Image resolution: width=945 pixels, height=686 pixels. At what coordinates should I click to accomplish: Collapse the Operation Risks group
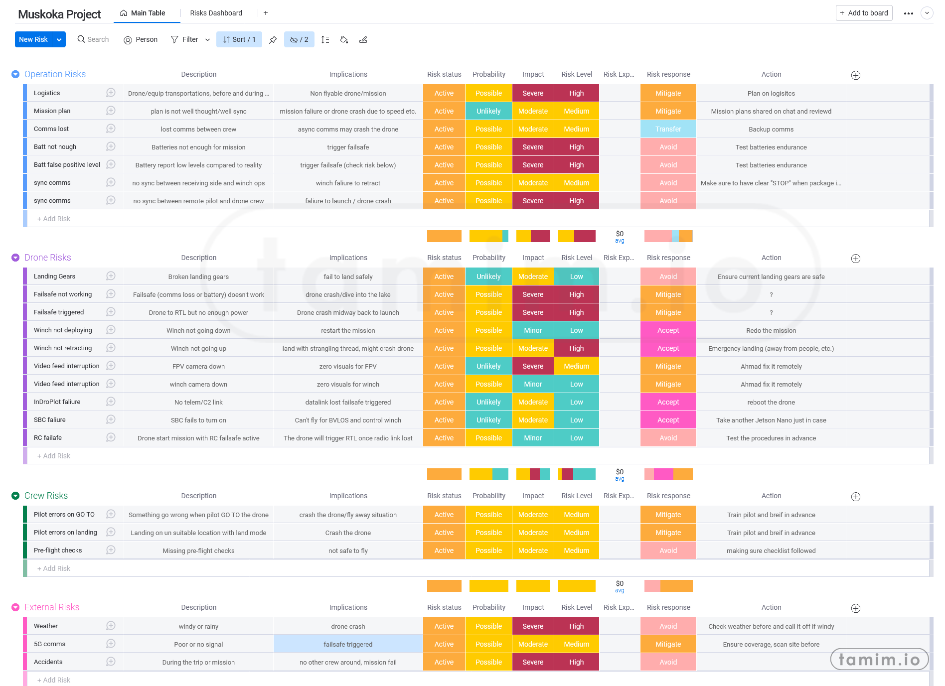15,74
